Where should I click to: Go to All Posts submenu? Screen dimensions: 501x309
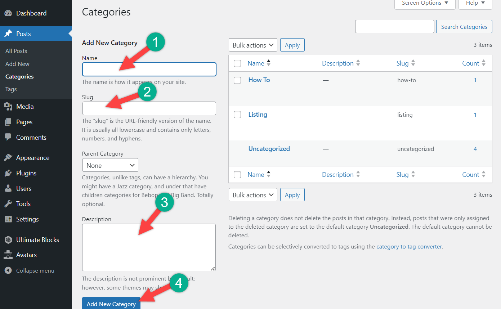pos(16,51)
